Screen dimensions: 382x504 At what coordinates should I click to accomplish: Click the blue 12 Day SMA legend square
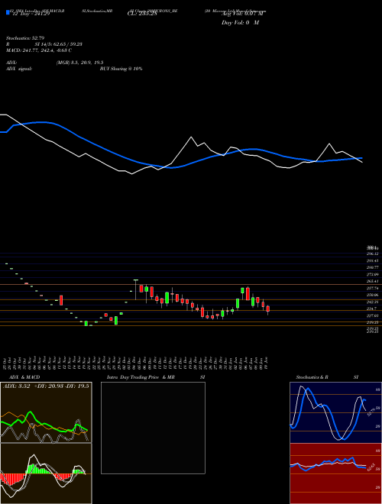[x=8, y=12]
